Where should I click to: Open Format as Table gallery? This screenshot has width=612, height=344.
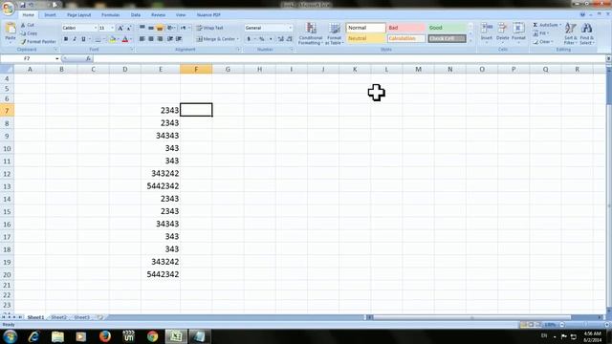pyautogui.click(x=335, y=34)
